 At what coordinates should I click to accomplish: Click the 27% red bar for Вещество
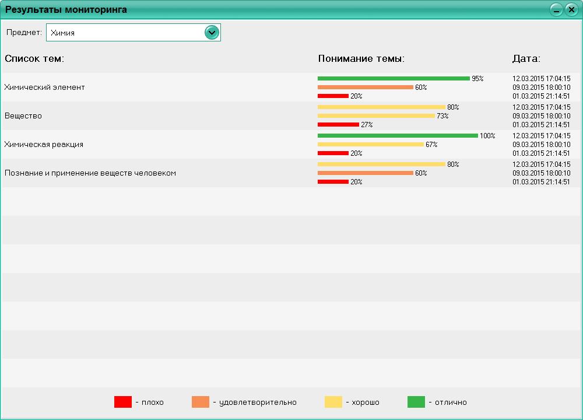click(338, 125)
